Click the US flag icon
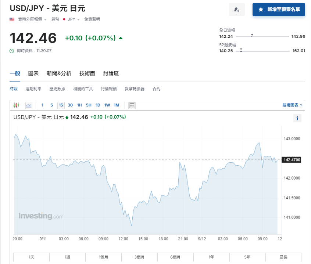Screen dimensions: 311x264 tap(12, 19)
